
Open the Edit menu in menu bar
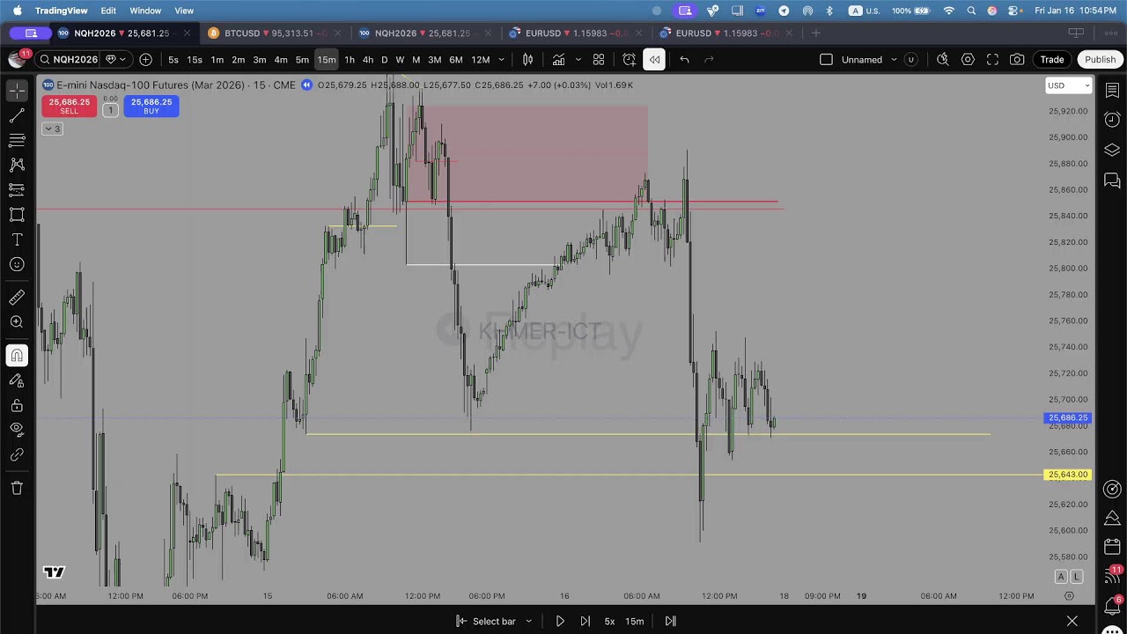pos(108,11)
